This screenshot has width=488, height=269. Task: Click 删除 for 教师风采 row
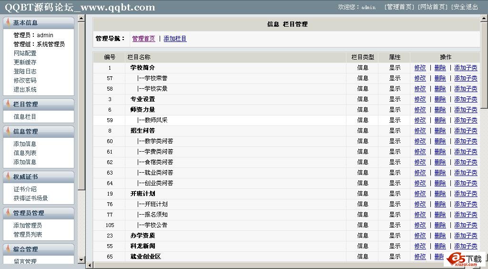pos(440,120)
